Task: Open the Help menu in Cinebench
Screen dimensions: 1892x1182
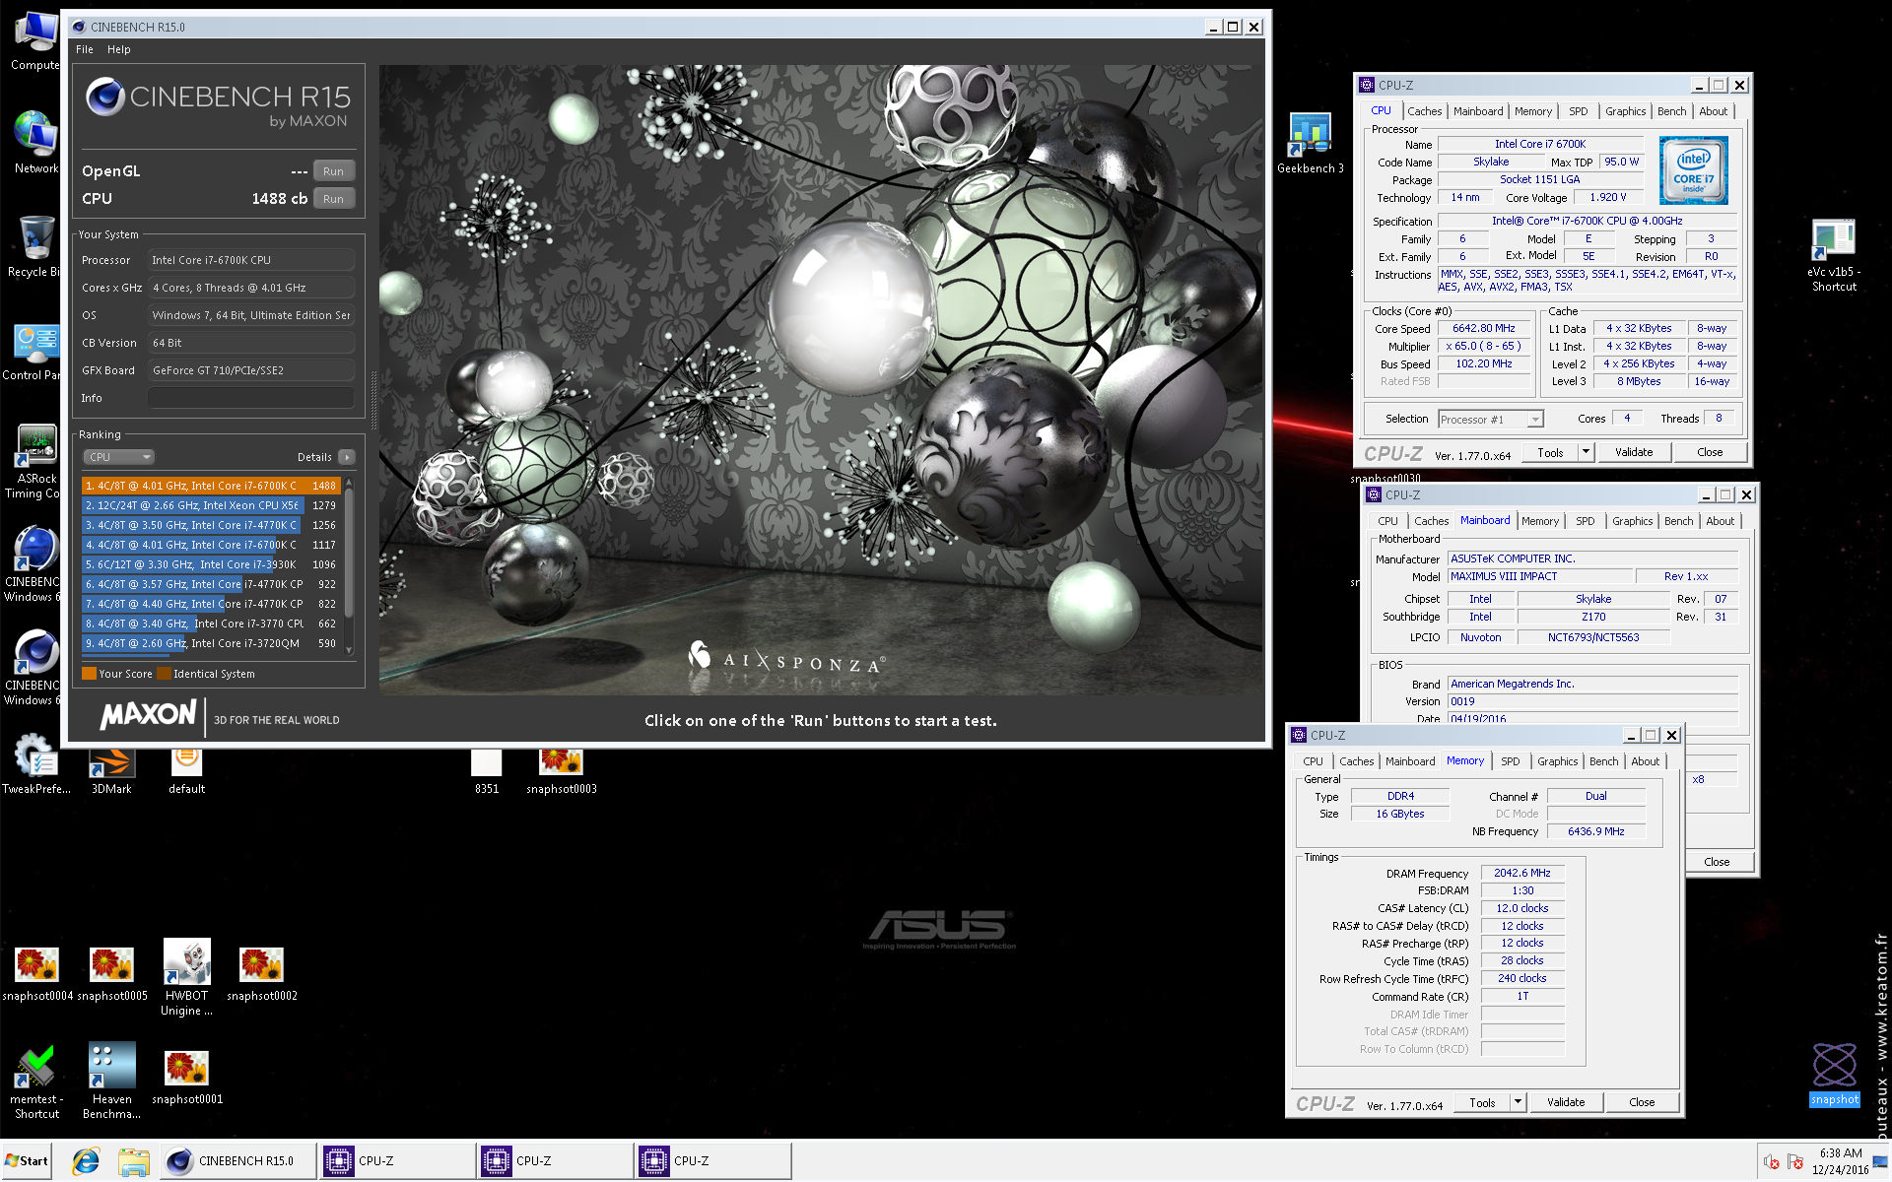Action: (118, 49)
